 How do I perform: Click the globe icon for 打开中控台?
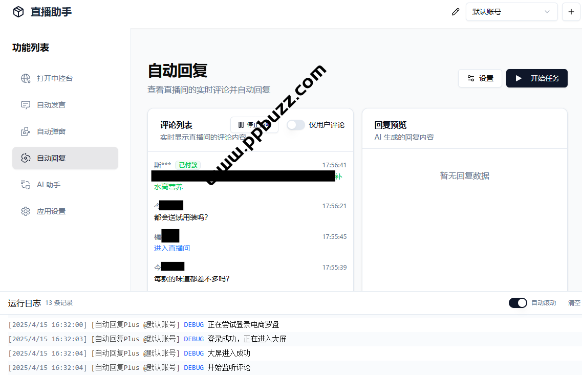click(x=26, y=78)
